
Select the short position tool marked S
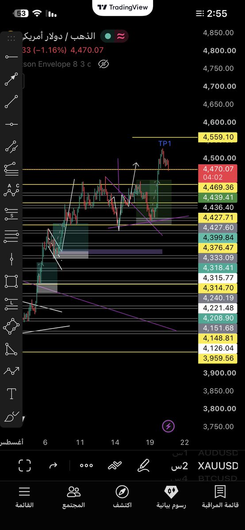[x=11, y=214]
